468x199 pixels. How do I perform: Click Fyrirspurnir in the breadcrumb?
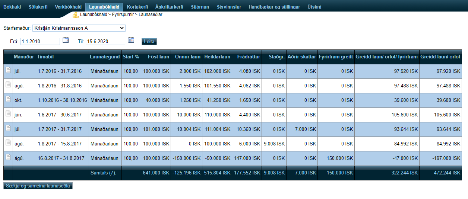click(x=123, y=15)
